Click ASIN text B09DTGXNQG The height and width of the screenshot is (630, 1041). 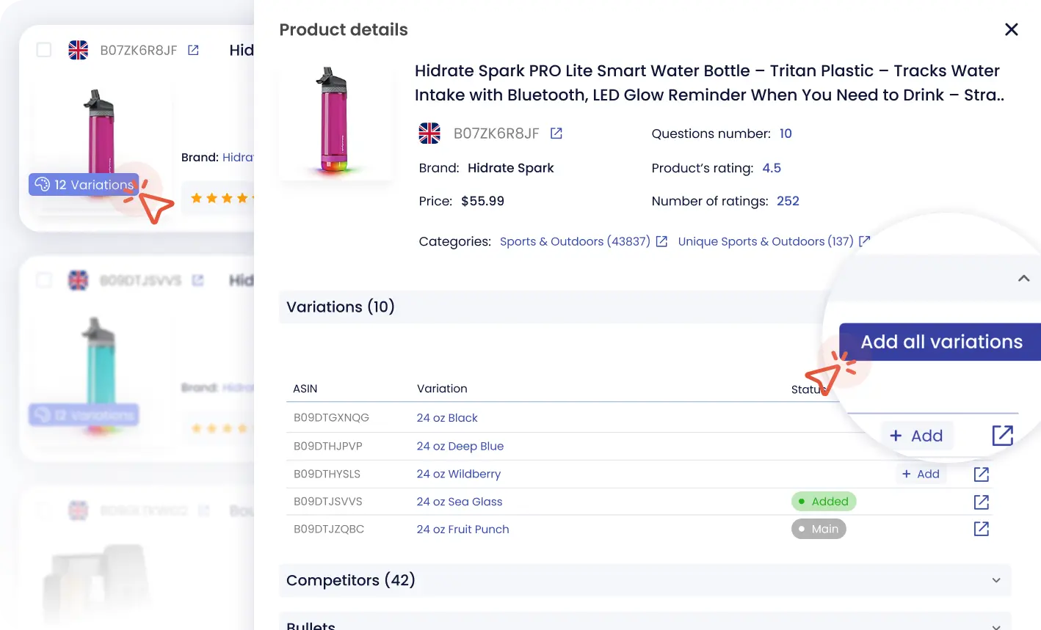point(331,417)
